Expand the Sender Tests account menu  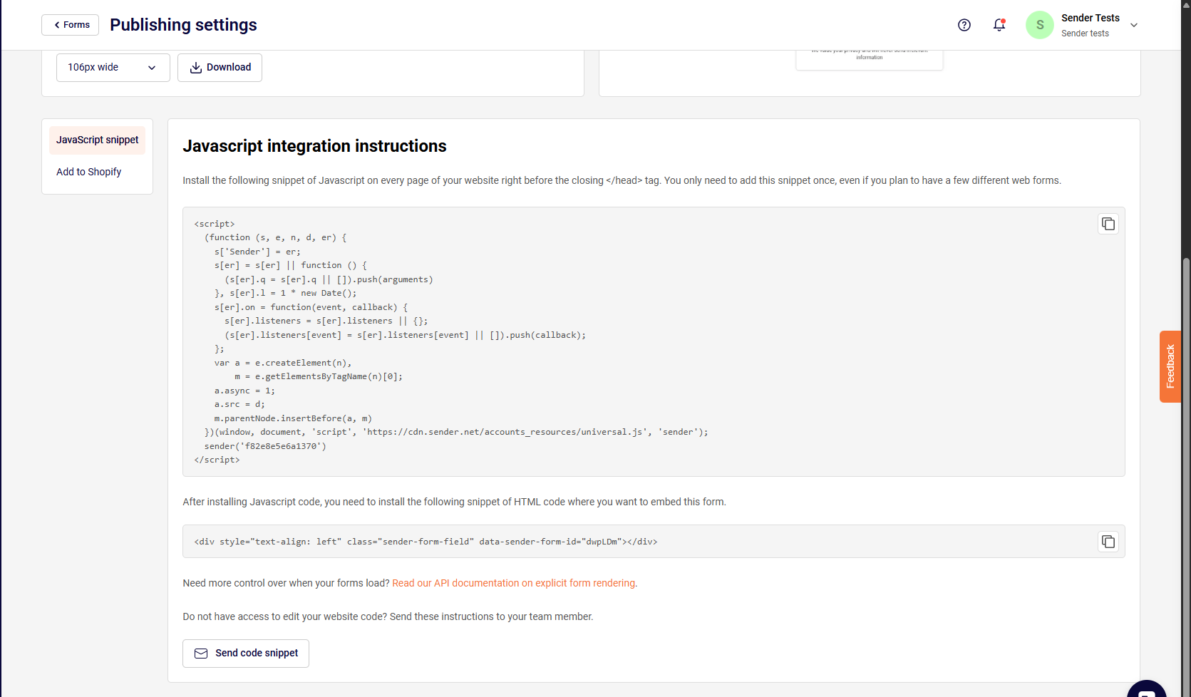coord(1134,25)
